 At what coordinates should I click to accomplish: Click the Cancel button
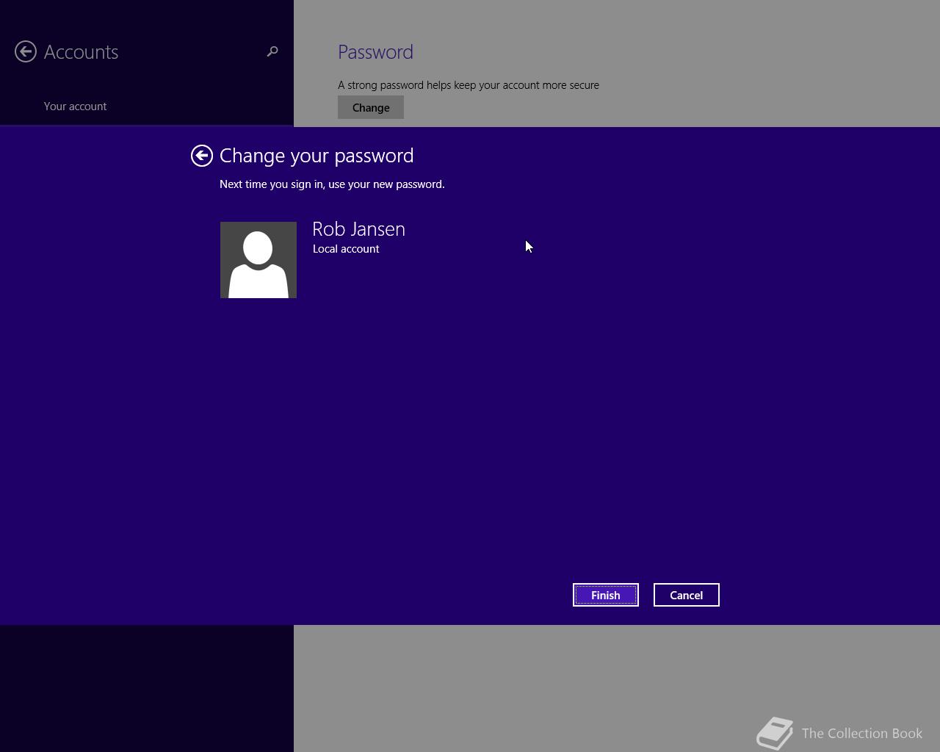687,595
